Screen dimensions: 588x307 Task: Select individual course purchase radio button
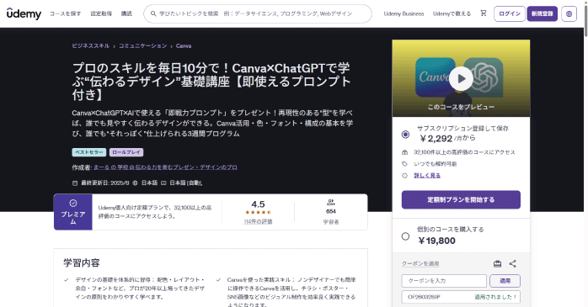click(405, 236)
